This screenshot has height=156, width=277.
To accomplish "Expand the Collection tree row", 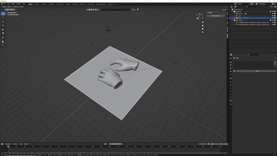I will (x=232, y=12).
